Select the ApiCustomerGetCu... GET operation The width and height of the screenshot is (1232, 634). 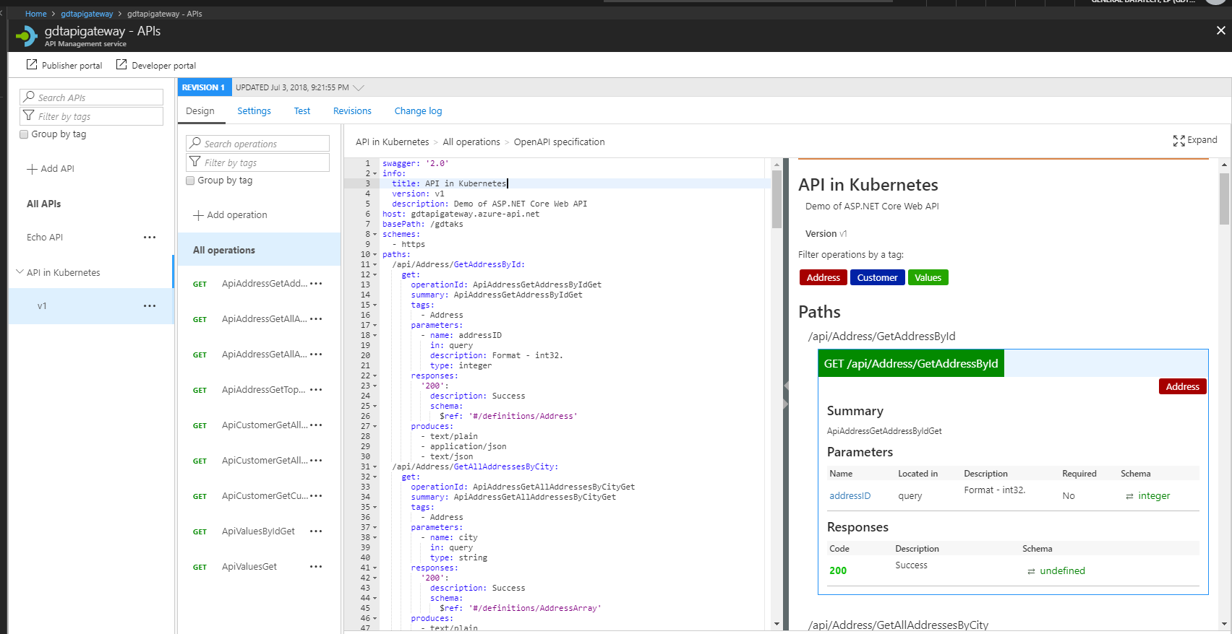259,495
